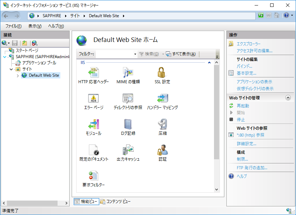Click the navigate Back arrow button
Viewport: 296px width, 215px height.
point(6,16)
